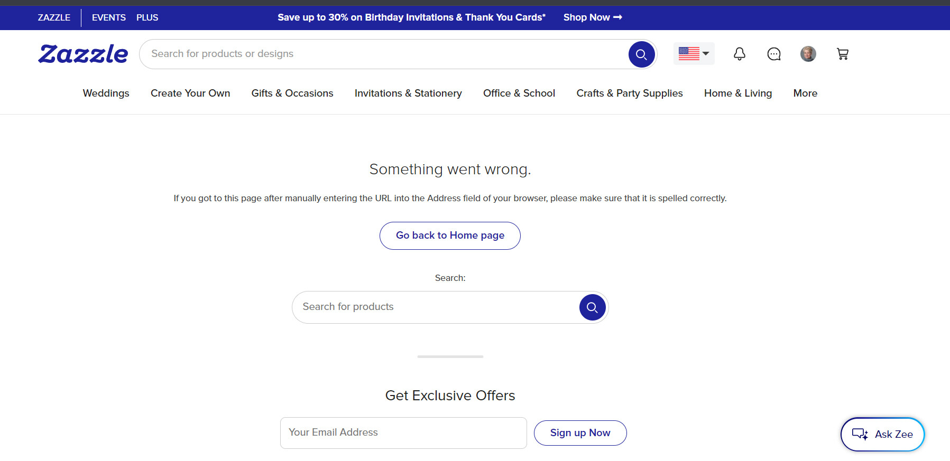This screenshot has height=461, width=950.
Task: Click the header search magnifier button
Action: 641,54
